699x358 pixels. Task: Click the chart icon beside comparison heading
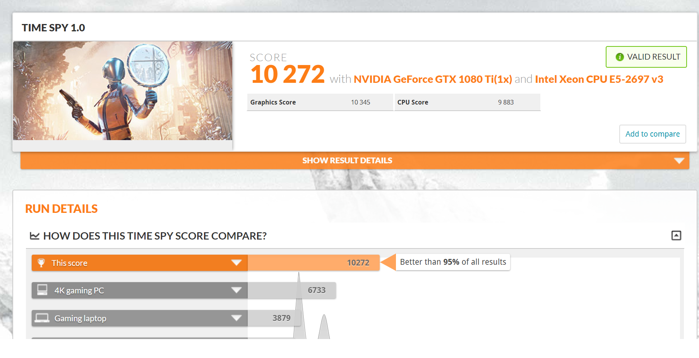pos(34,236)
